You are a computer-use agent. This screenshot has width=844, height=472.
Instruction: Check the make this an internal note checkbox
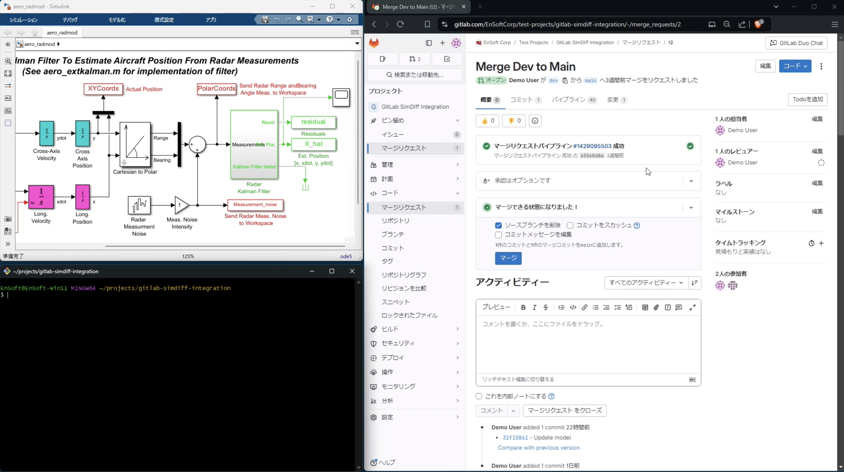coord(479,396)
